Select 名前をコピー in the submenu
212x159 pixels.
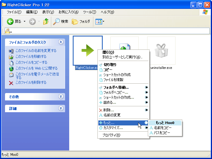coord(165,128)
